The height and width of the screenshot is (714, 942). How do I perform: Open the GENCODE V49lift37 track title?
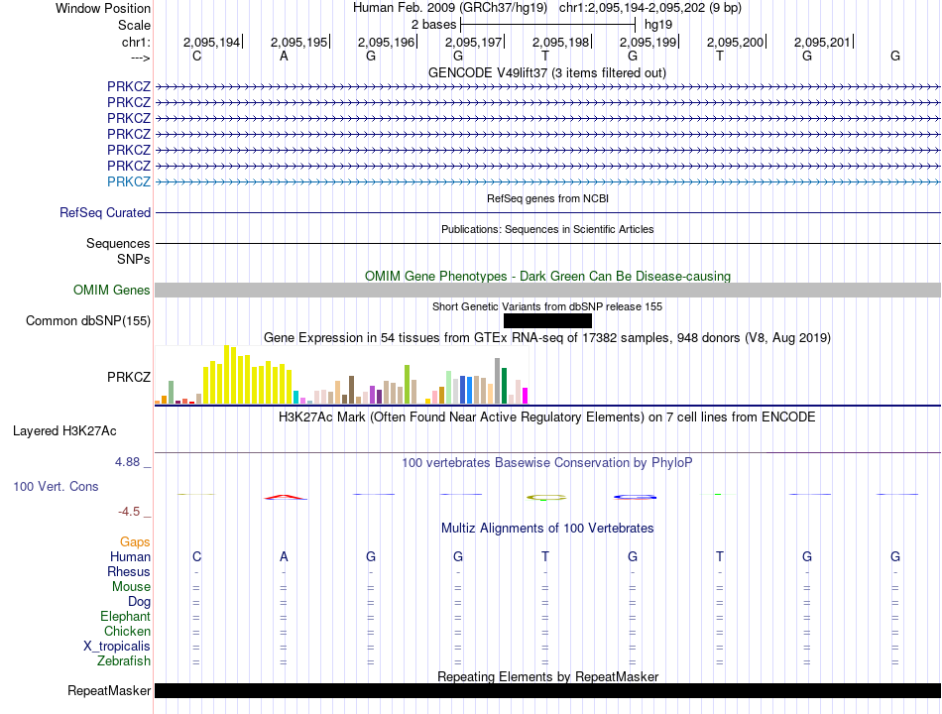click(546, 72)
